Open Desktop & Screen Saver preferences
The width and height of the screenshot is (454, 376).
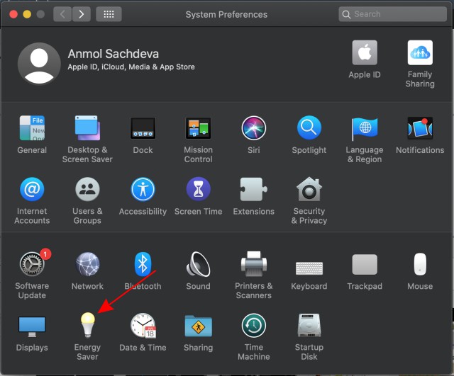coord(87,127)
